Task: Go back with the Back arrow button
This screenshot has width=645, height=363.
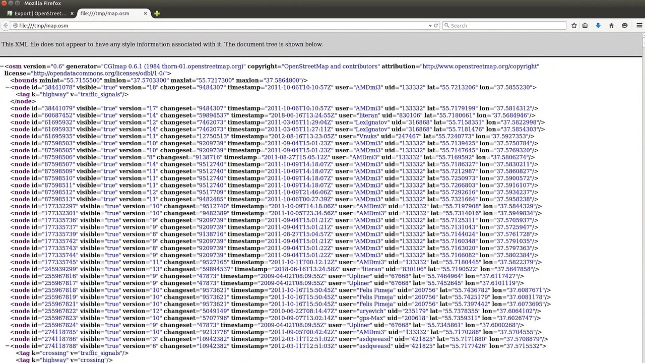Action: click(x=6, y=26)
